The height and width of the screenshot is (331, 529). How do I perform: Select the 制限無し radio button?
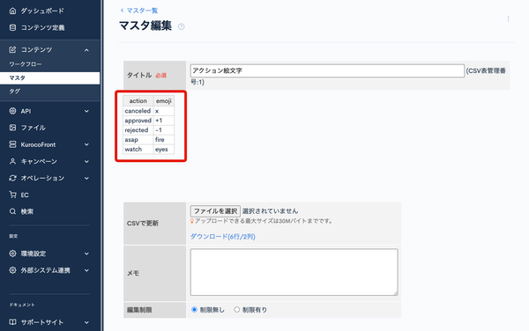pos(194,310)
